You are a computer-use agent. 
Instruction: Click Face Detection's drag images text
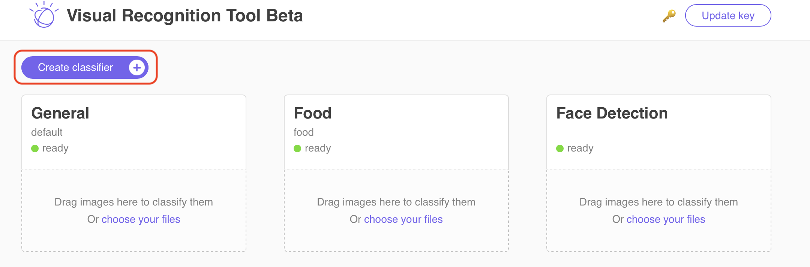658,202
